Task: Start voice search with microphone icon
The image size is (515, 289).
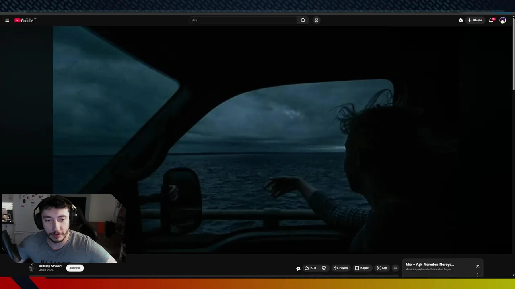Action: tap(317, 20)
